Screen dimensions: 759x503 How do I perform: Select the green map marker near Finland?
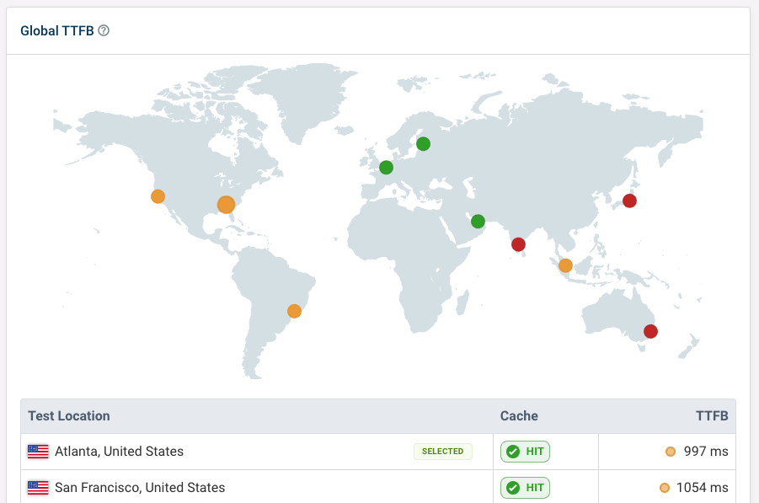(x=424, y=144)
